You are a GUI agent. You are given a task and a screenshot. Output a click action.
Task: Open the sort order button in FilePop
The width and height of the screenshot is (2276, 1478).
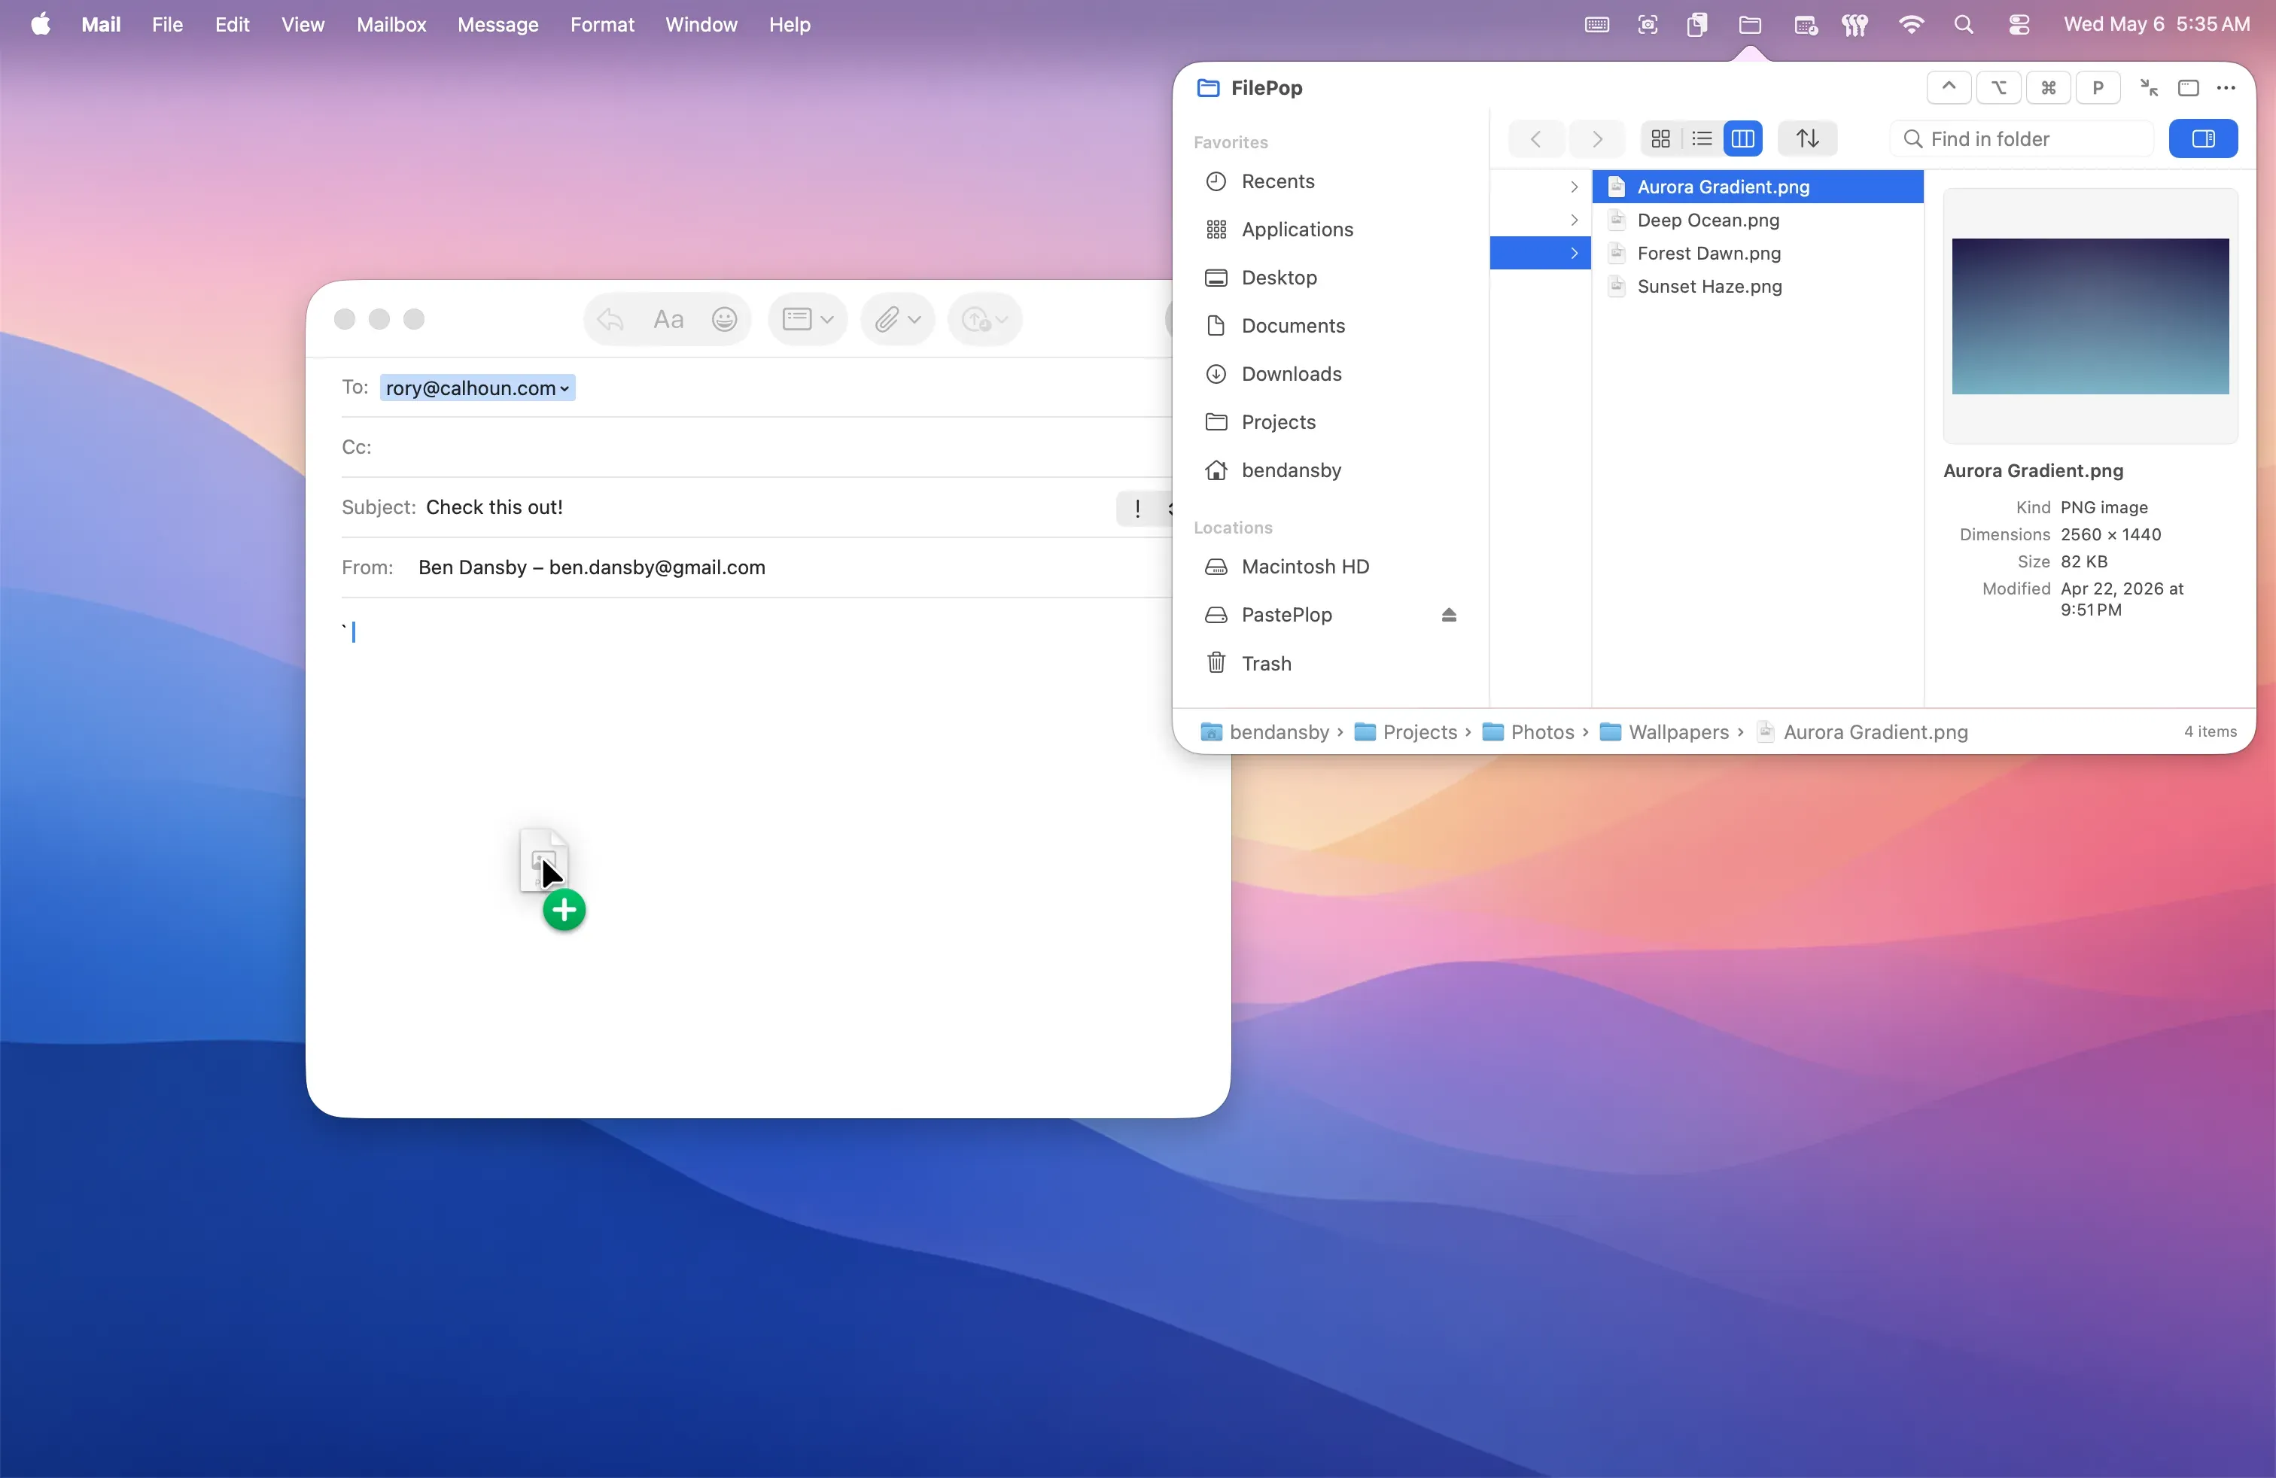pos(1806,138)
